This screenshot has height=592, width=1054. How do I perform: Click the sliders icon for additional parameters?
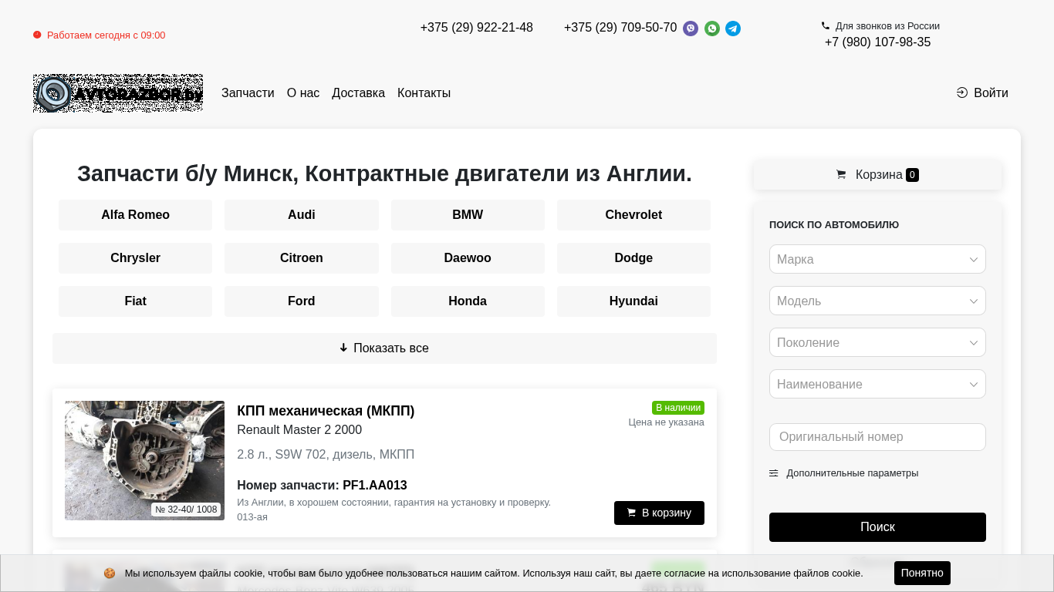click(x=774, y=473)
